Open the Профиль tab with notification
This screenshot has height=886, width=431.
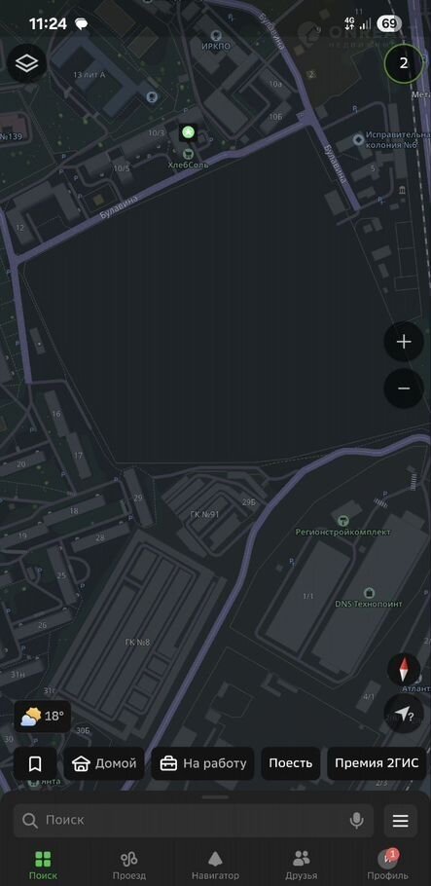click(x=387, y=866)
